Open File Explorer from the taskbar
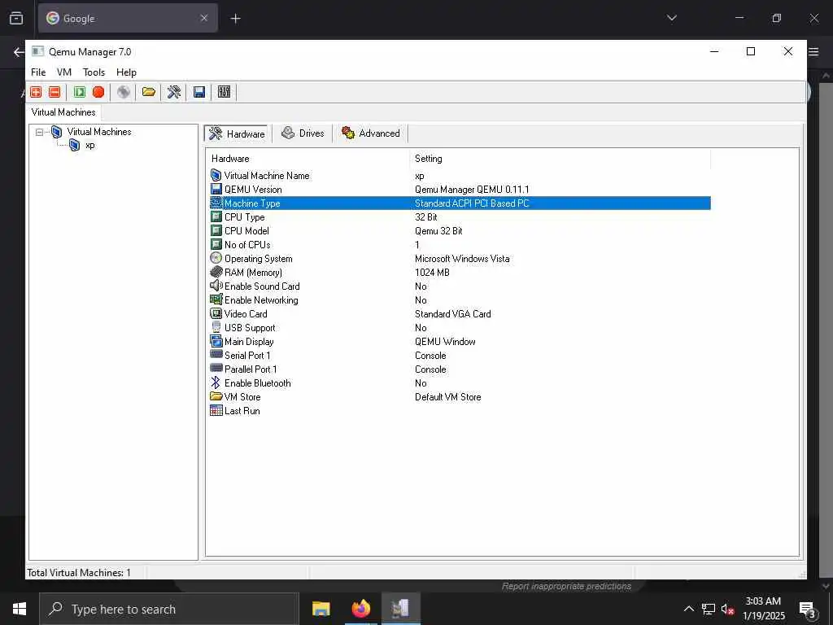 click(x=321, y=609)
